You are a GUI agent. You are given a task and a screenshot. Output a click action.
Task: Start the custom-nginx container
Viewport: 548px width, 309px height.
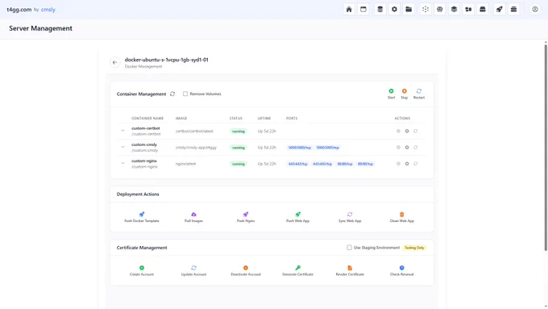coord(398,164)
